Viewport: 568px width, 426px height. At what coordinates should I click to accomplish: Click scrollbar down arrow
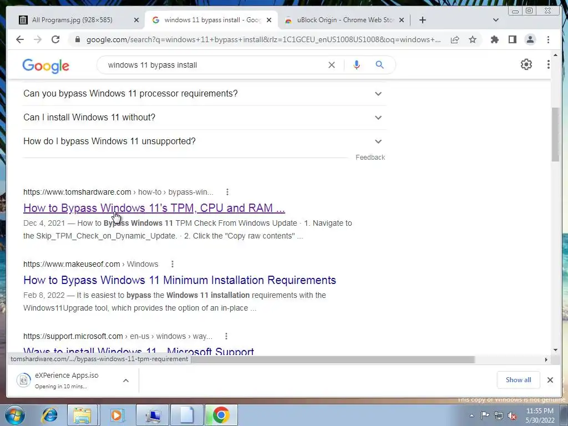pyautogui.click(x=555, y=350)
